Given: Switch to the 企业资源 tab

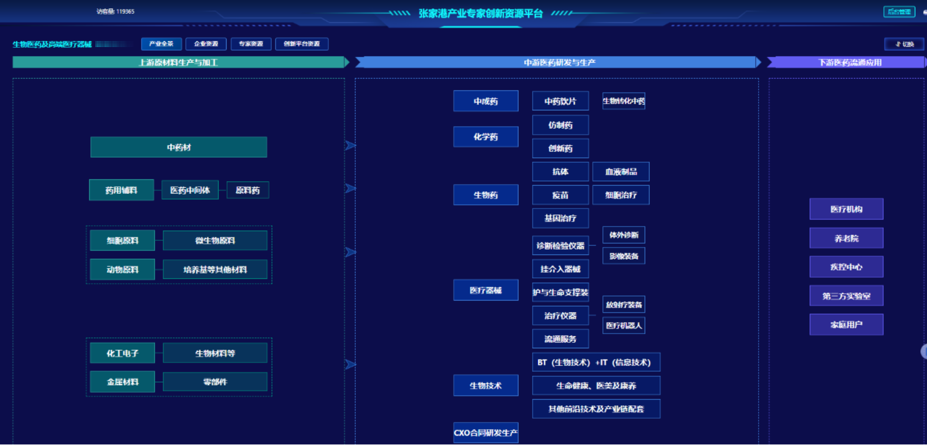Looking at the screenshot, I should coord(206,44).
